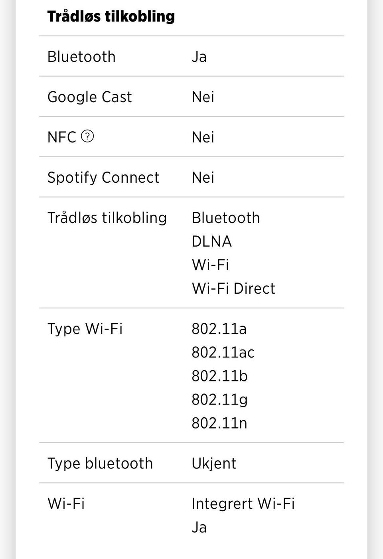Tap the Google Cast row label

point(89,97)
